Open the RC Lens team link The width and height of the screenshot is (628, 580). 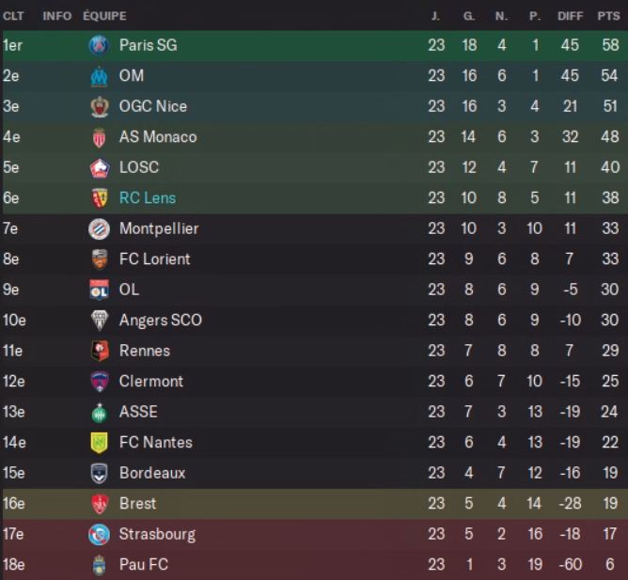pyautogui.click(x=148, y=198)
